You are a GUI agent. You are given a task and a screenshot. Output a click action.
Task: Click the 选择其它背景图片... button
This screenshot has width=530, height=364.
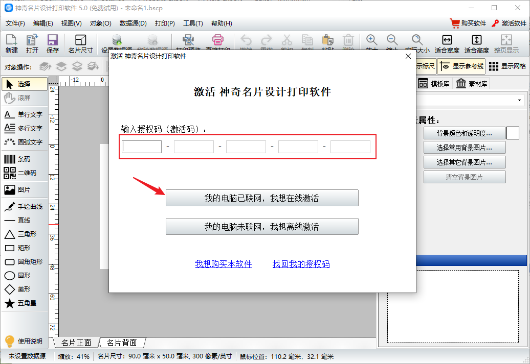(x=465, y=162)
